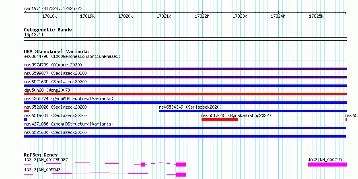The image size is (358, 179).
Task: Click the 17822k ruler tick label
Action: coord(202,16)
